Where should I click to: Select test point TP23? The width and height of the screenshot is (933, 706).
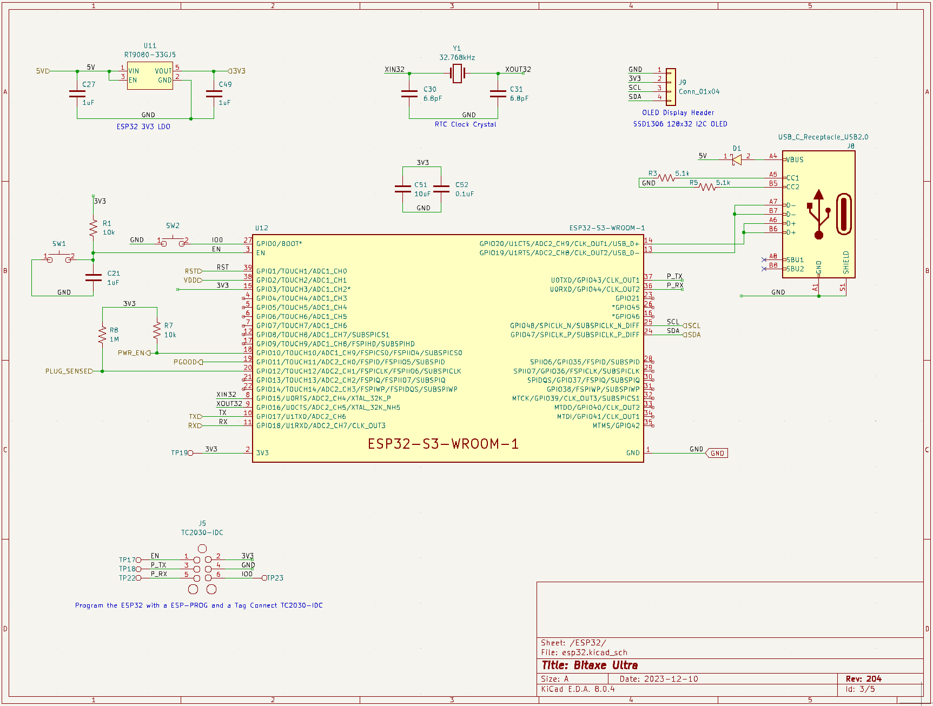tap(264, 578)
